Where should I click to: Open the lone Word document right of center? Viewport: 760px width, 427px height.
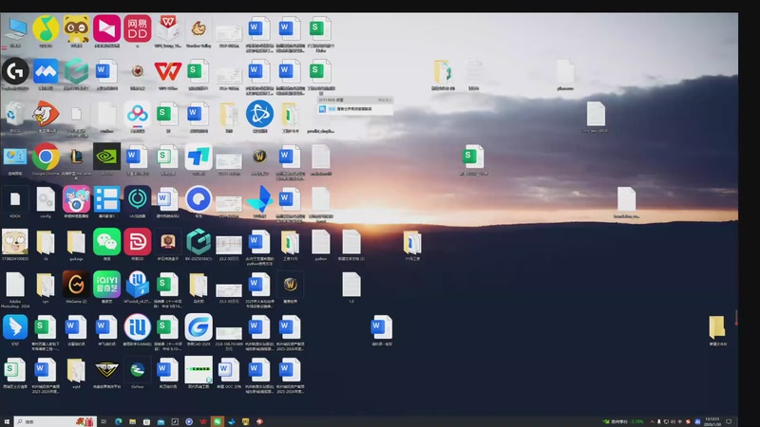coord(382,329)
